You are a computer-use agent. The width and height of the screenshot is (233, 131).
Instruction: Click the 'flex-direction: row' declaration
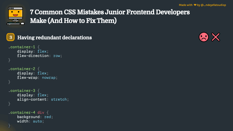click(x=39, y=56)
